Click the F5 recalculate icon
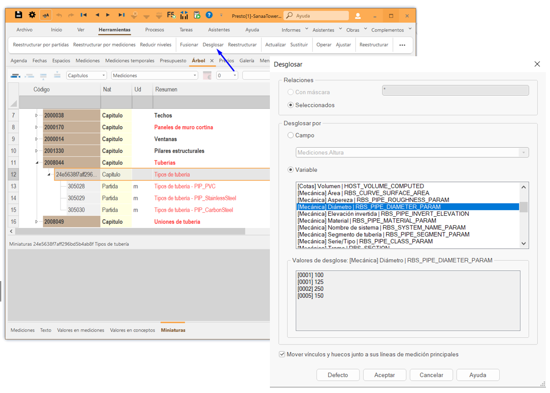 click(x=171, y=15)
